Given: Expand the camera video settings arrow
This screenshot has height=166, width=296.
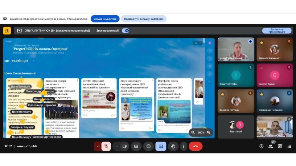Looking at the screenshot, I should pos(117,146).
